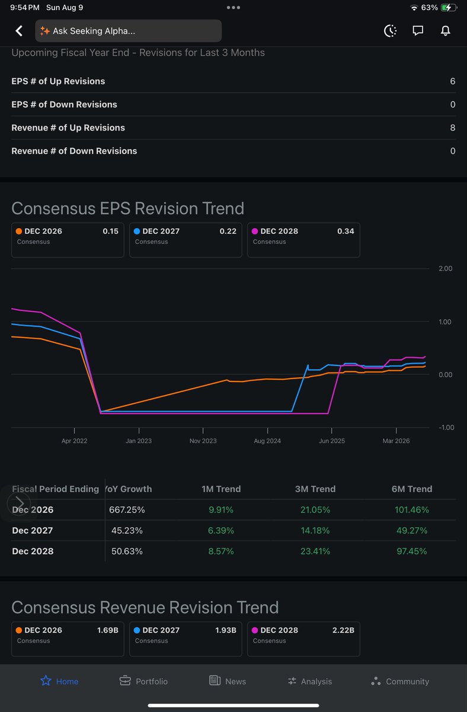Tap the 3M Trend column header
Viewport: 467px width, 712px height.
[315, 489]
